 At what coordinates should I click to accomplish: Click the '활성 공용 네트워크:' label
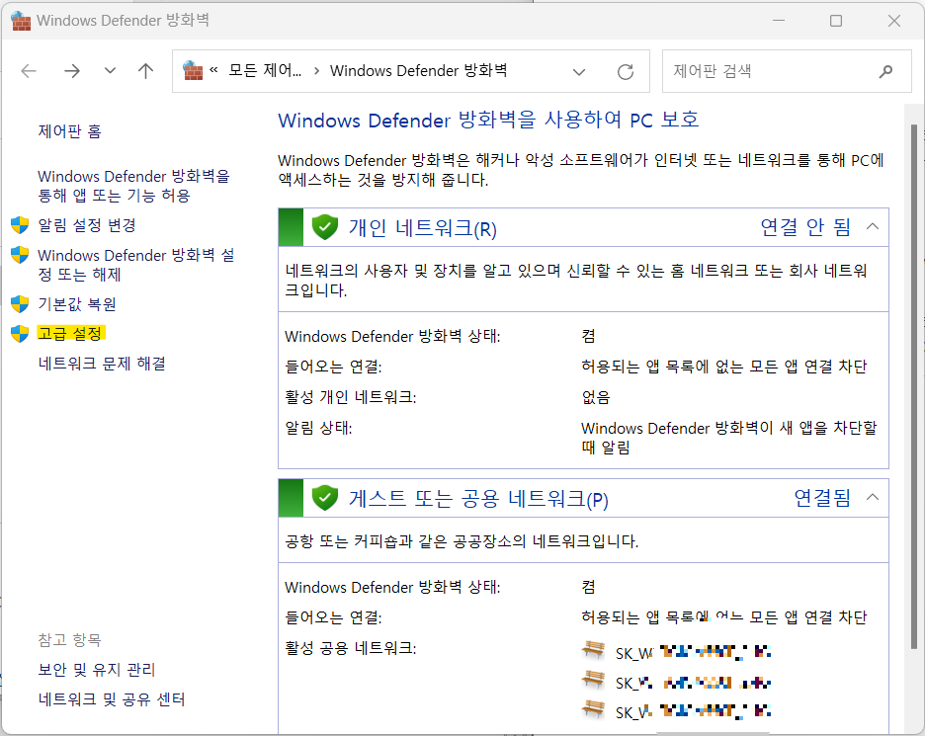(351, 648)
